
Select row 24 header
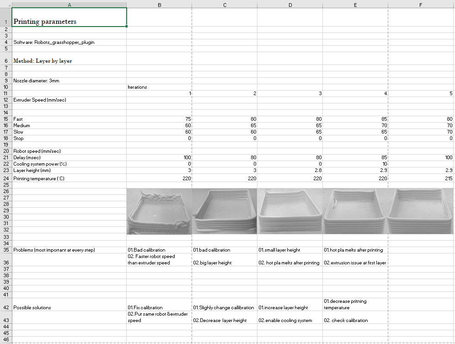(x=6, y=178)
